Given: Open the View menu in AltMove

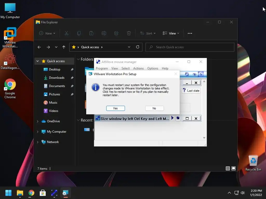Looking at the screenshot, I should 115,68.
